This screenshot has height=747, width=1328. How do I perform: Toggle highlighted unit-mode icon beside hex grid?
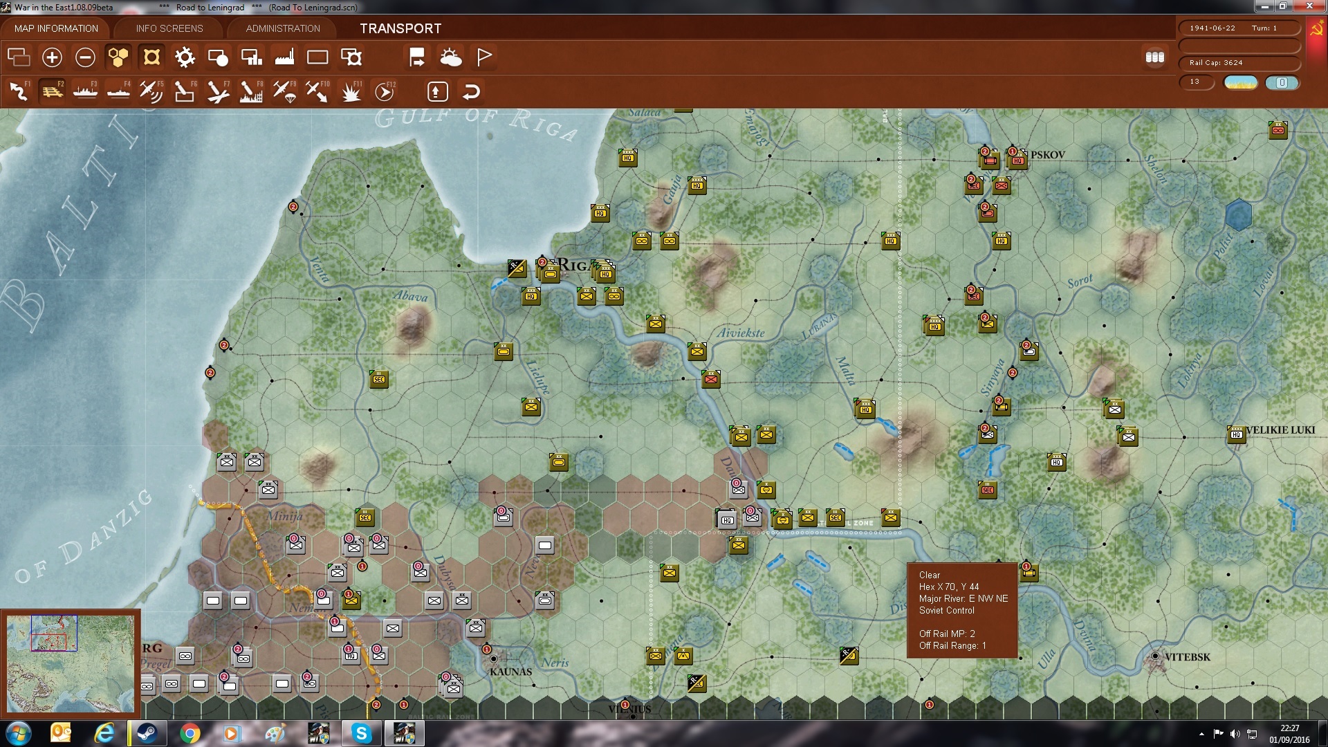[x=151, y=57]
